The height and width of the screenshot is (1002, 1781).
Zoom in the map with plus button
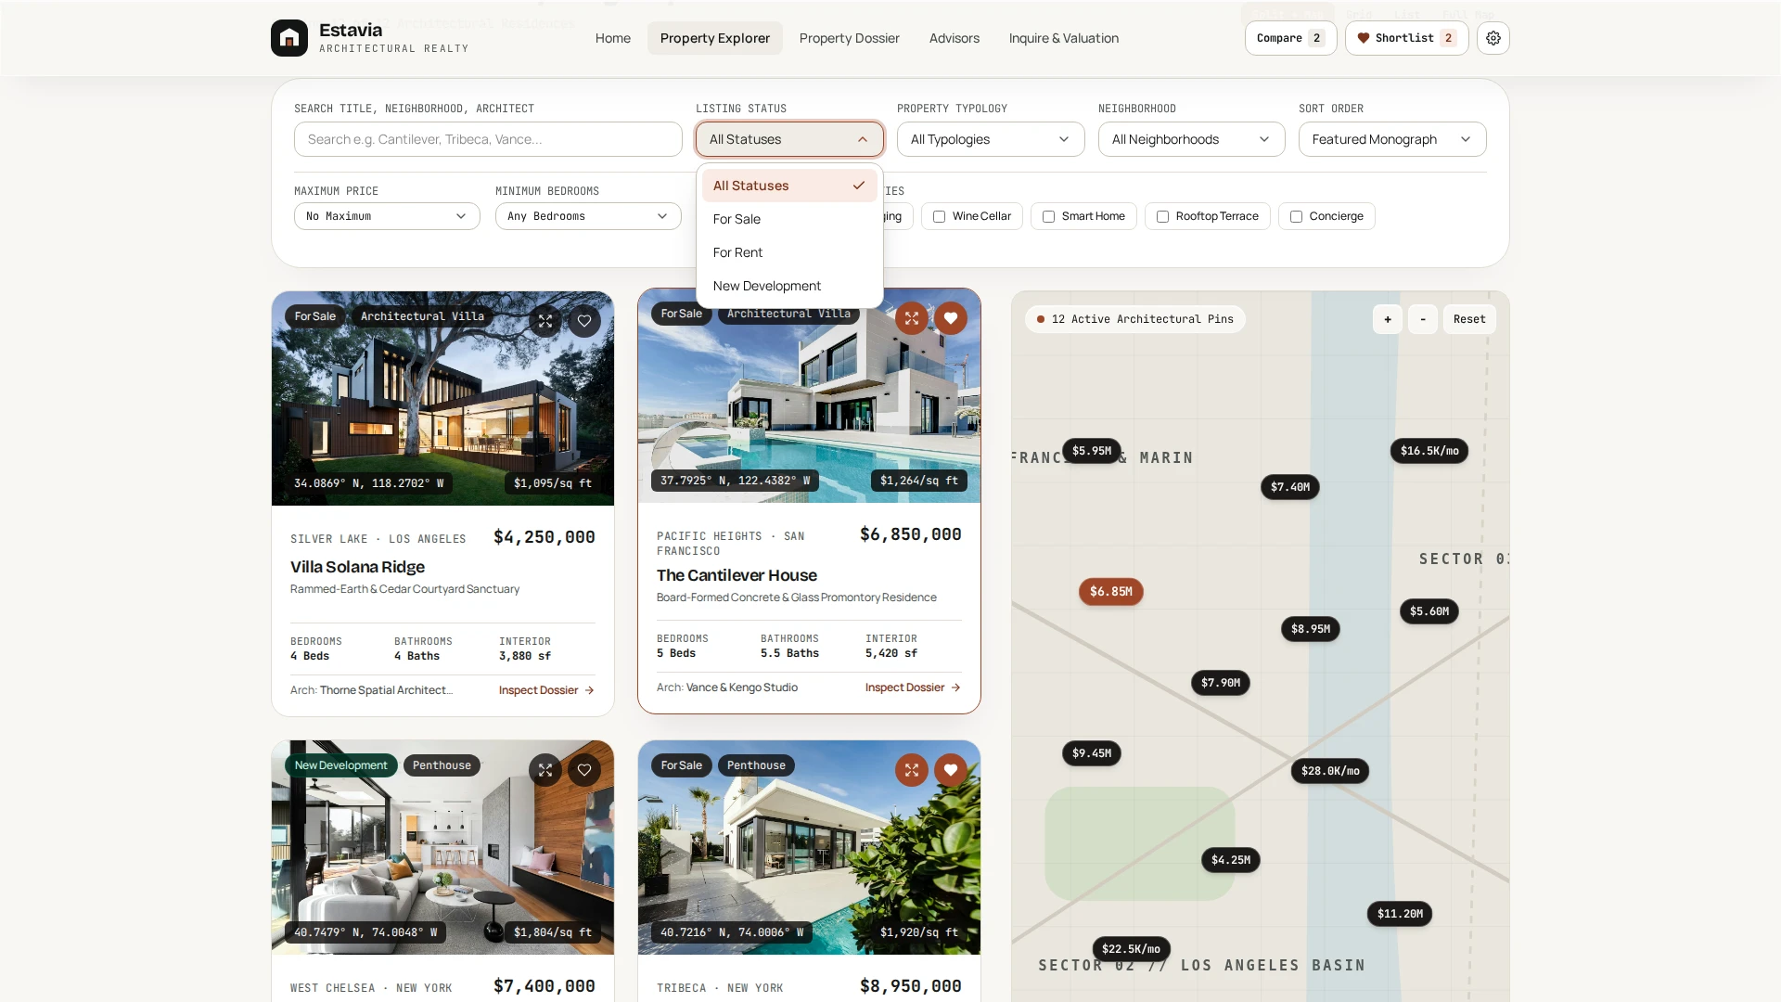1388,319
